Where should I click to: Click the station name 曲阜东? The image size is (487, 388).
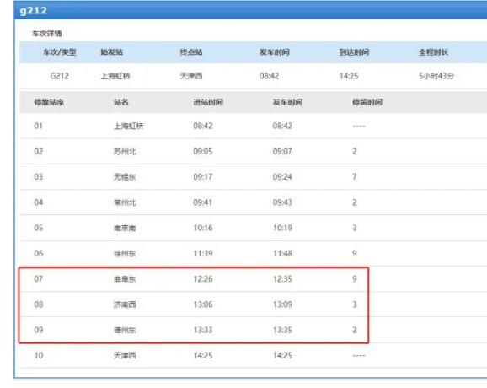tap(125, 279)
